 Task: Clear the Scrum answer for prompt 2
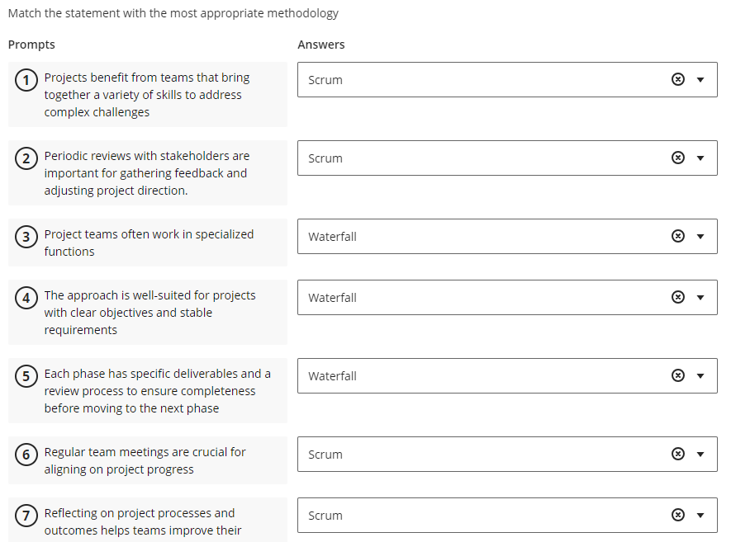[678, 158]
